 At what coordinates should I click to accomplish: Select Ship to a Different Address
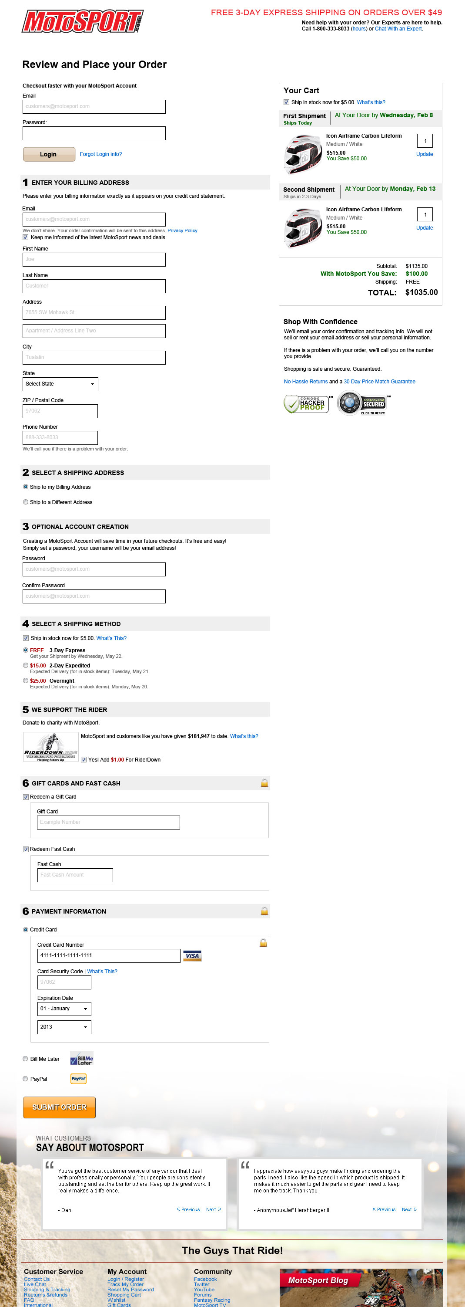point(26,502)
